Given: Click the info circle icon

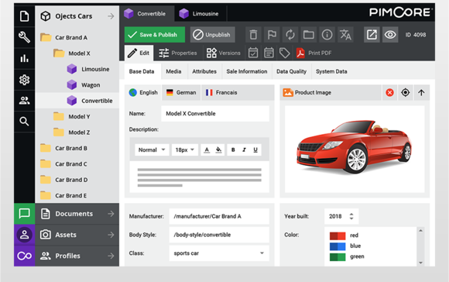Looking at the screenshot, I should point(327,35).
